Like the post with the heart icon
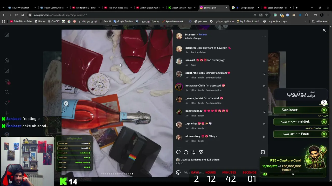 coord(178,152)
